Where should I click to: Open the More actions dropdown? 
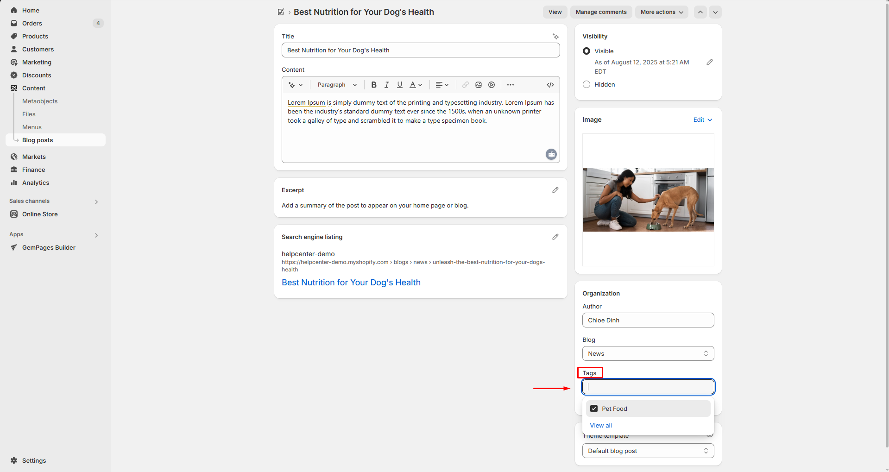pos(661,12)
